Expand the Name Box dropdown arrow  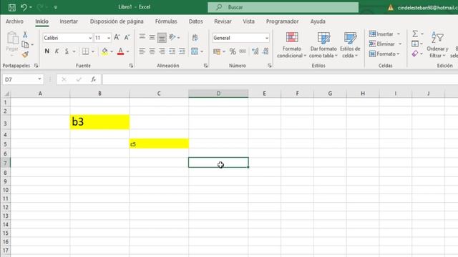tap(39, 79)
